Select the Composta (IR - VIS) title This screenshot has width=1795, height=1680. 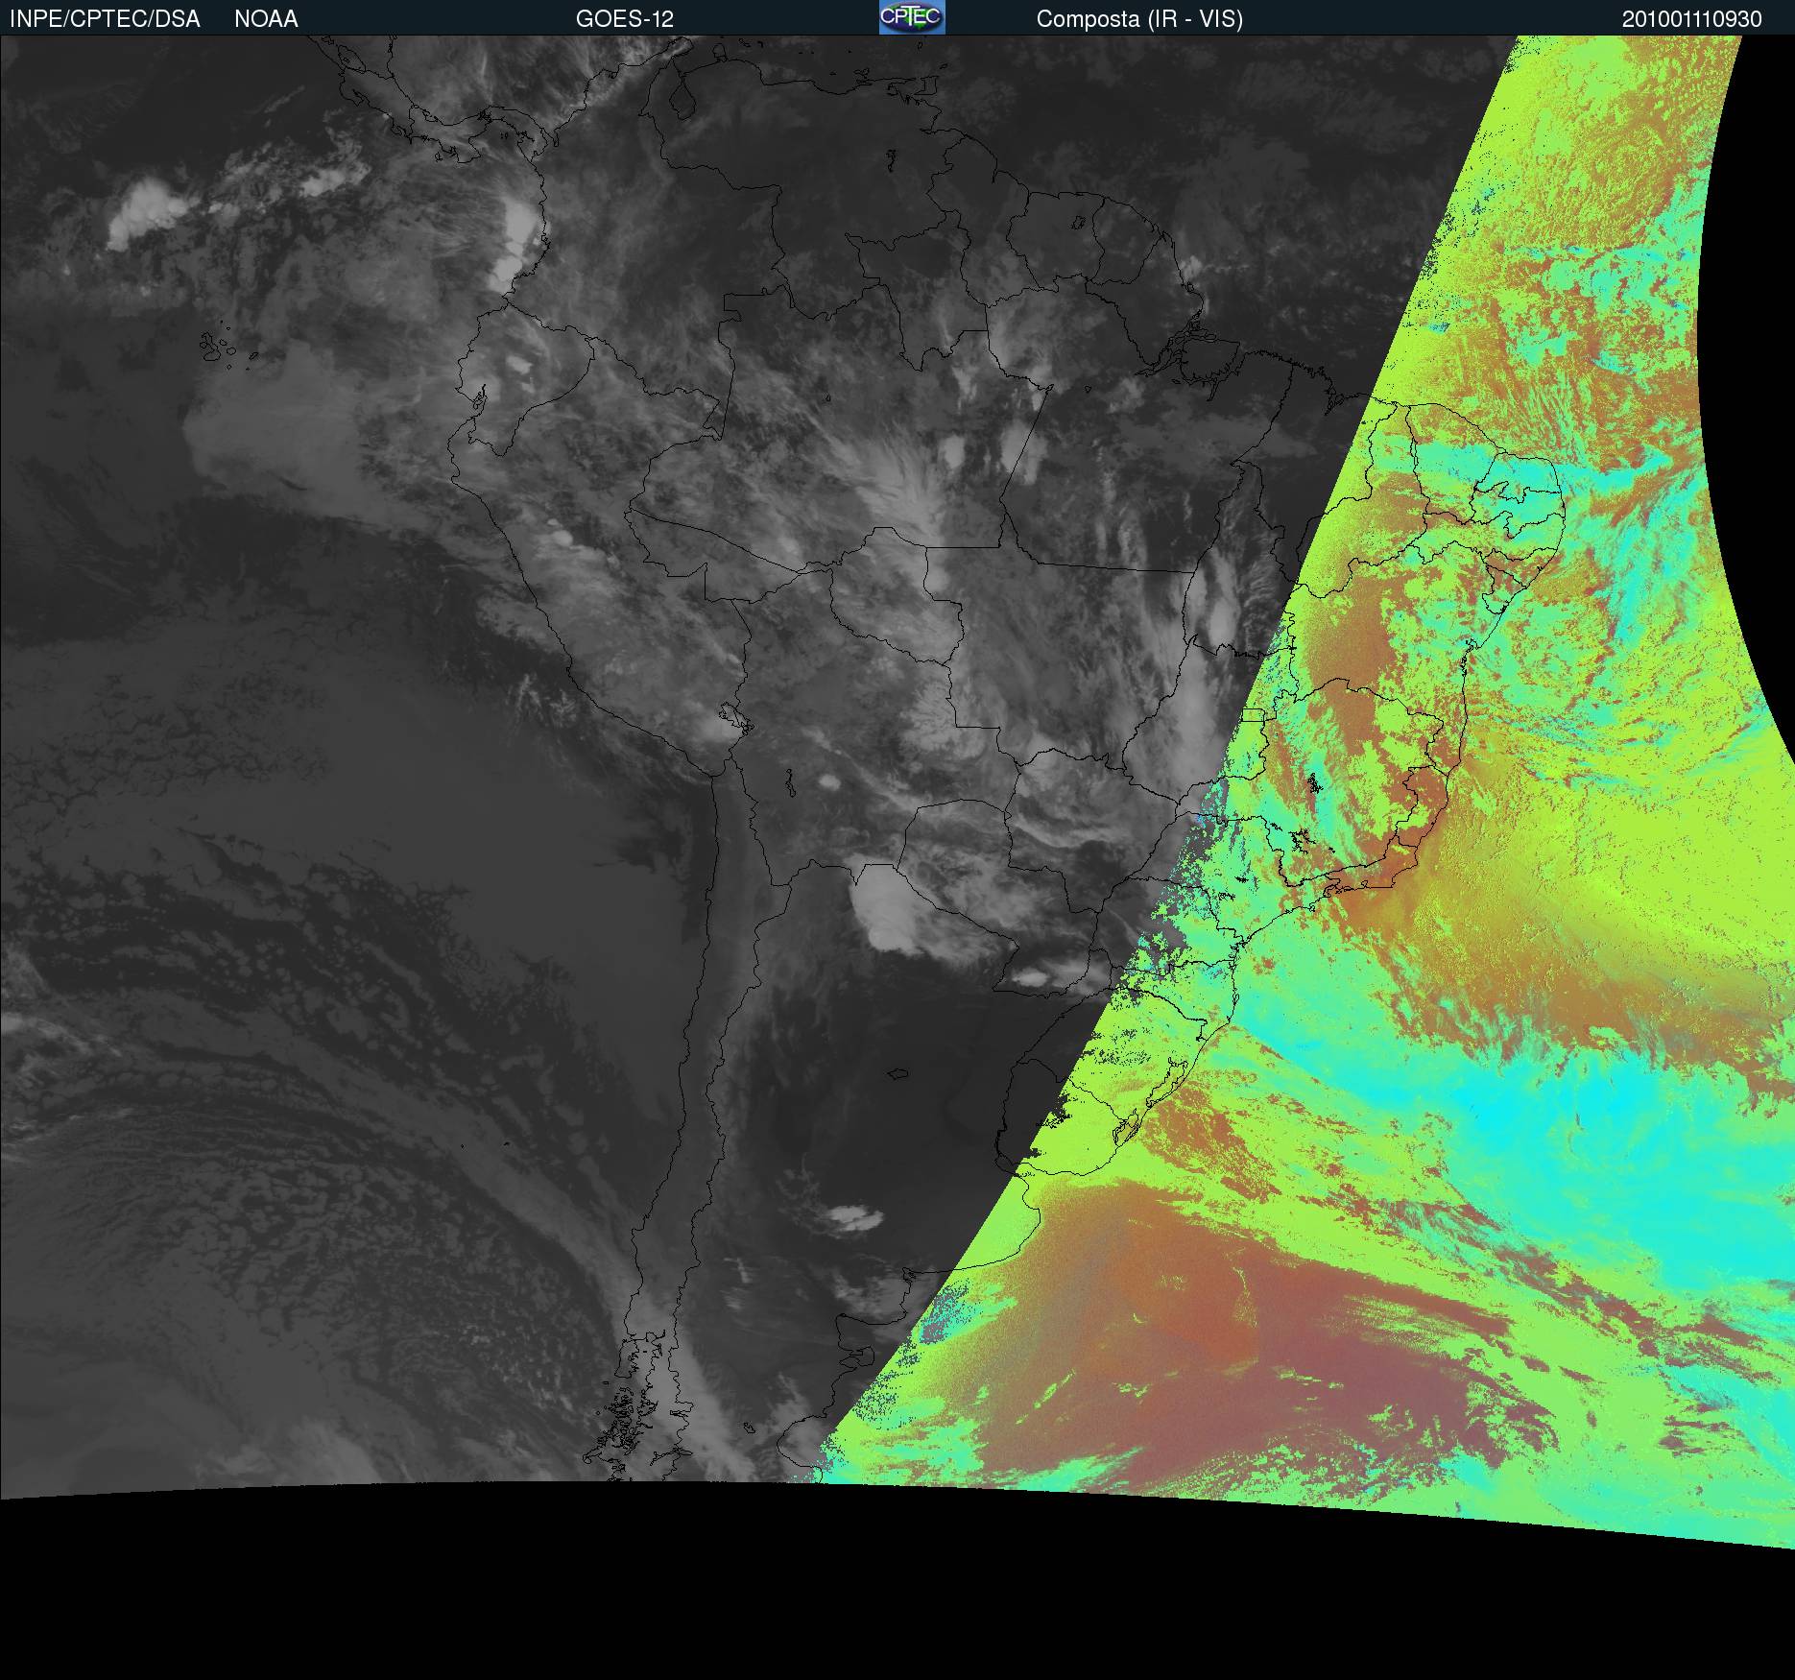(x=1139, y=19)
